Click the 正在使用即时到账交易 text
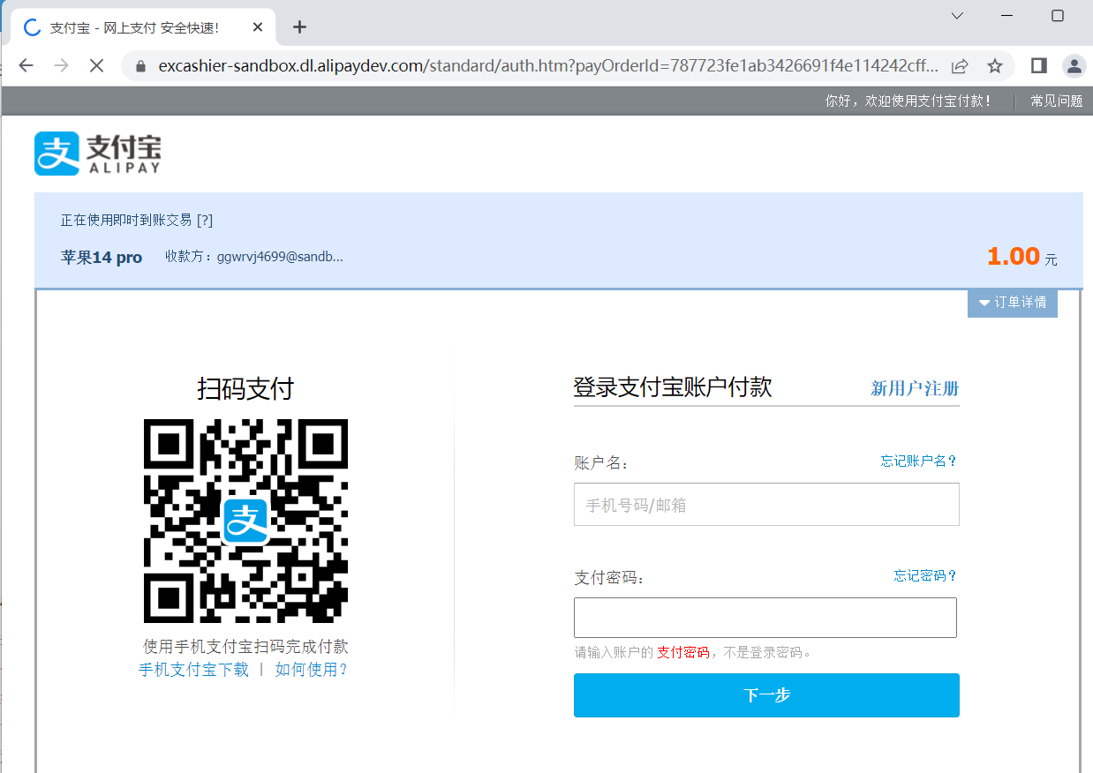1093x773 pixels. [x=126, y=221]
